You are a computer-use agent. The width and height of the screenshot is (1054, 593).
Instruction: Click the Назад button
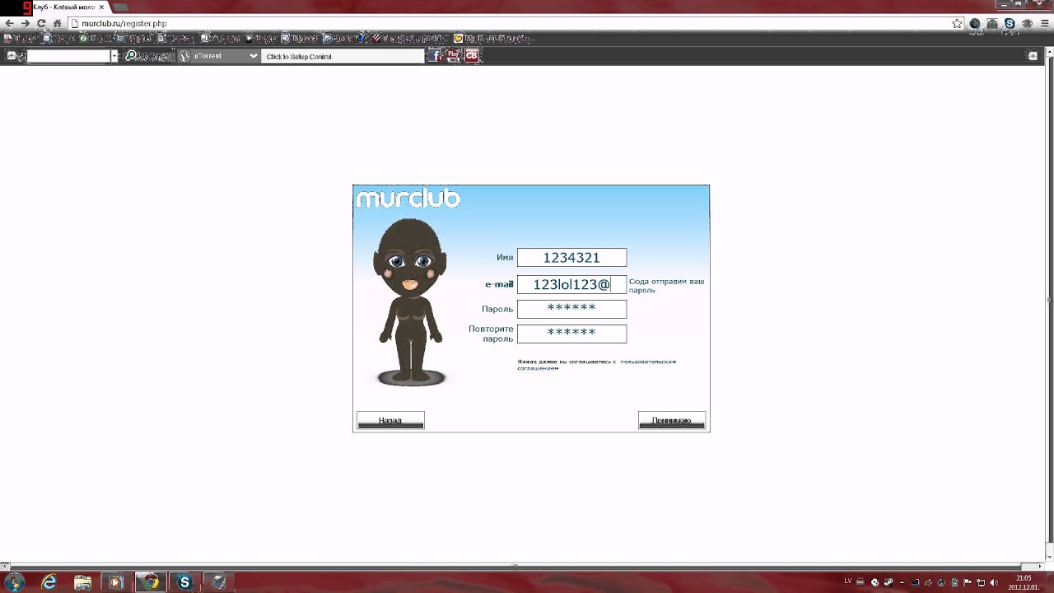(390, 420)
